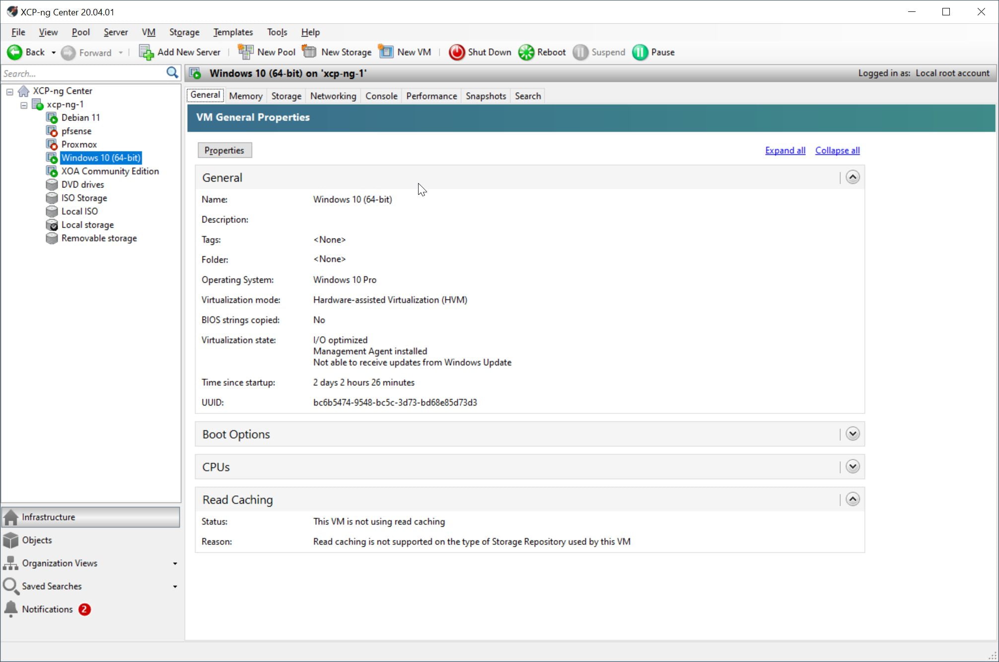Click the Add New Server icon
Viewport: 999px width, 662px height.
pyautogui.click(x=146, y=52)
